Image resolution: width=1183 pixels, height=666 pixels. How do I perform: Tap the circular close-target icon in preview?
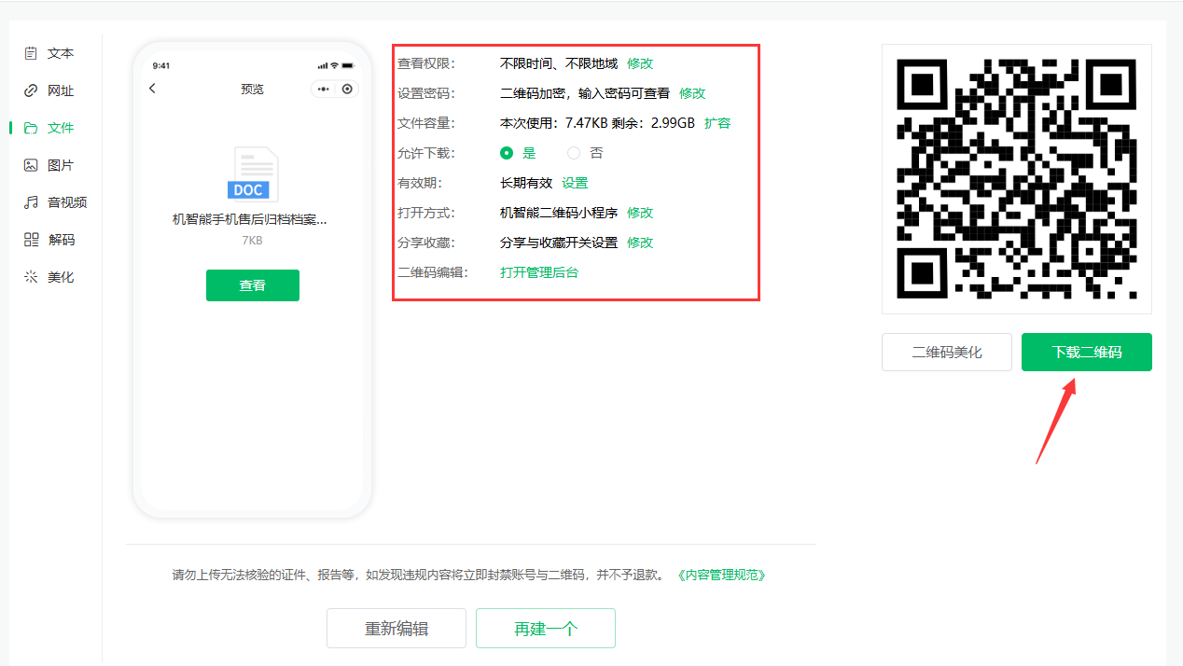347,89
